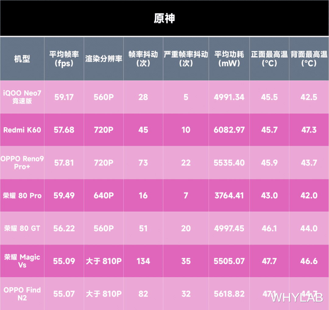This screenshot has height=310, width=329.
Task: Select the iQOO Neo7 竞速版 row label
Action: 22,97
